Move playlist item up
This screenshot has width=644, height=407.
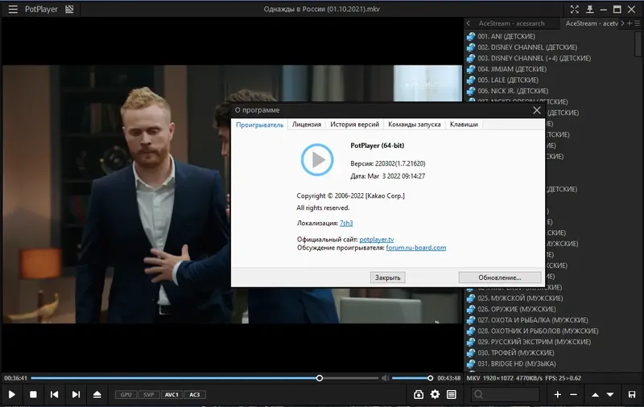(x=595, y=394)
